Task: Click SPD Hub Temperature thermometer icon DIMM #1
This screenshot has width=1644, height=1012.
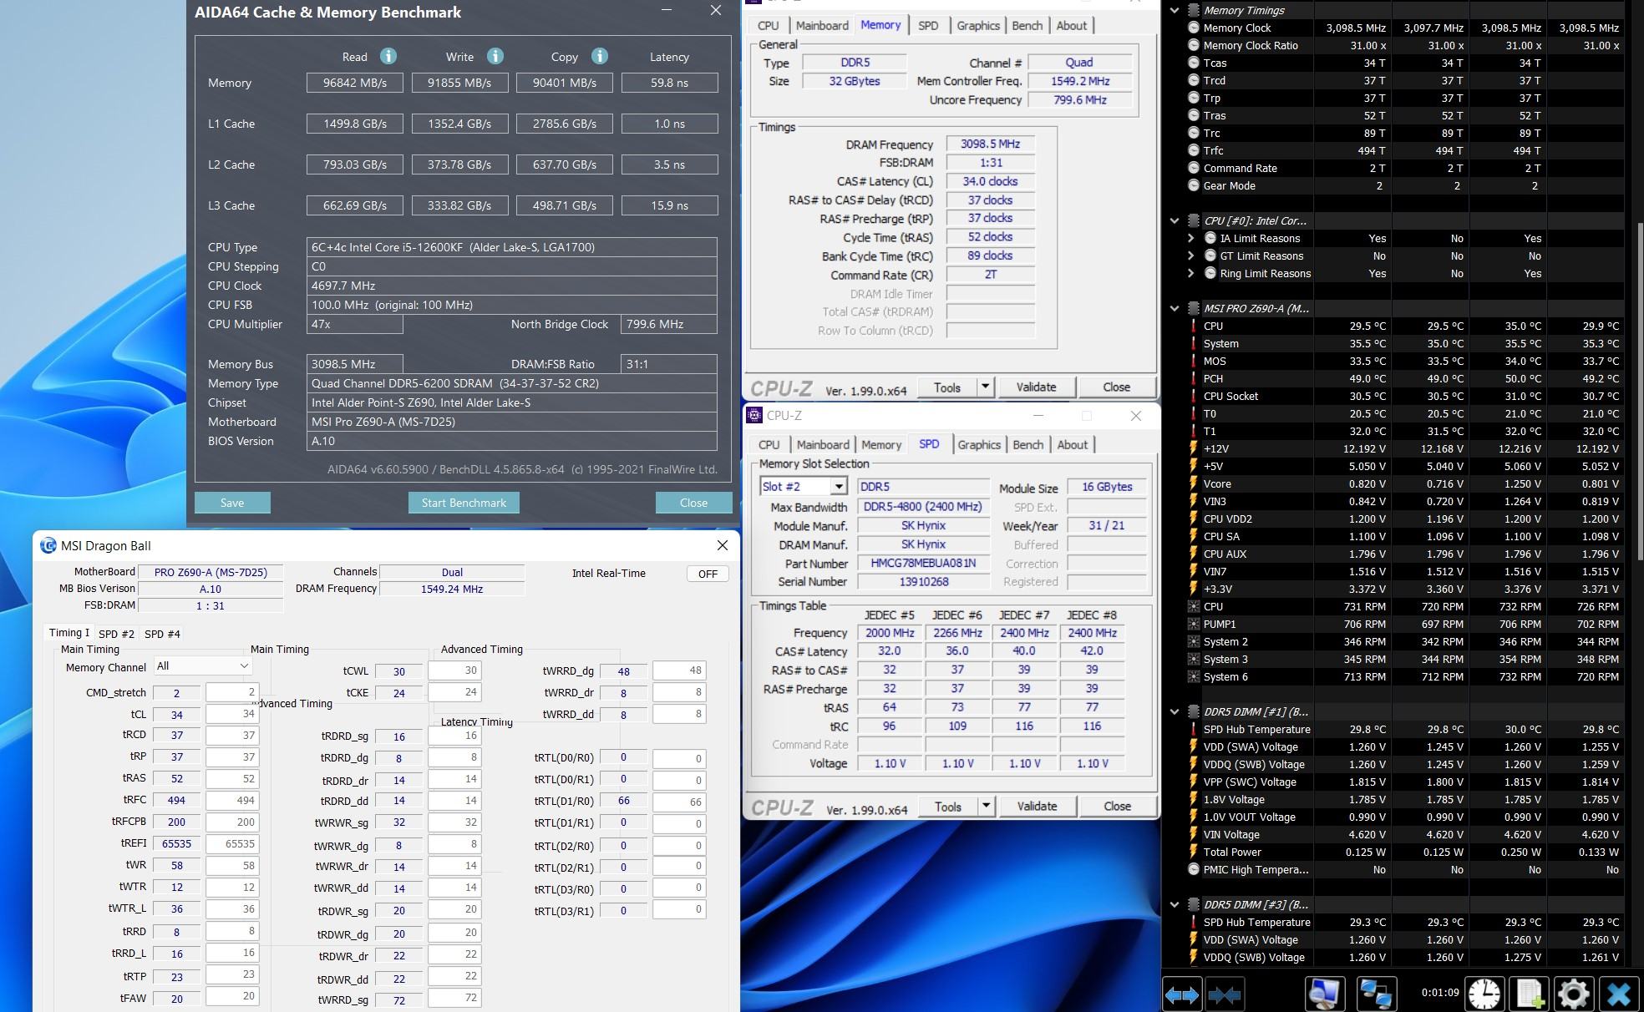Action: pyautogui.click(x=1194, y=729)
